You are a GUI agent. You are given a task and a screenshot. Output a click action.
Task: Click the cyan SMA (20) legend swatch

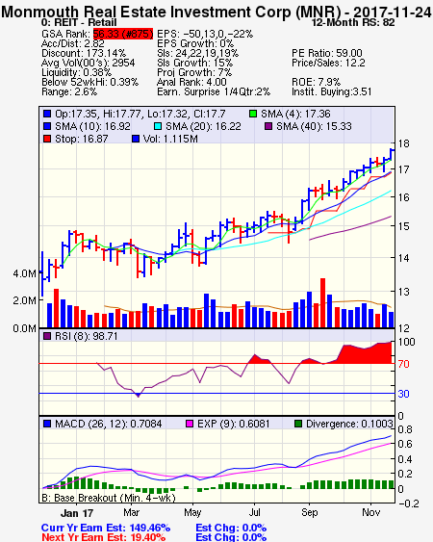pyautogui.click(x=158, y=126)
